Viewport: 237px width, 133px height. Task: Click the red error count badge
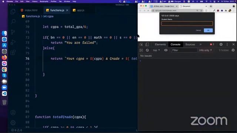(x=212, y=44)
